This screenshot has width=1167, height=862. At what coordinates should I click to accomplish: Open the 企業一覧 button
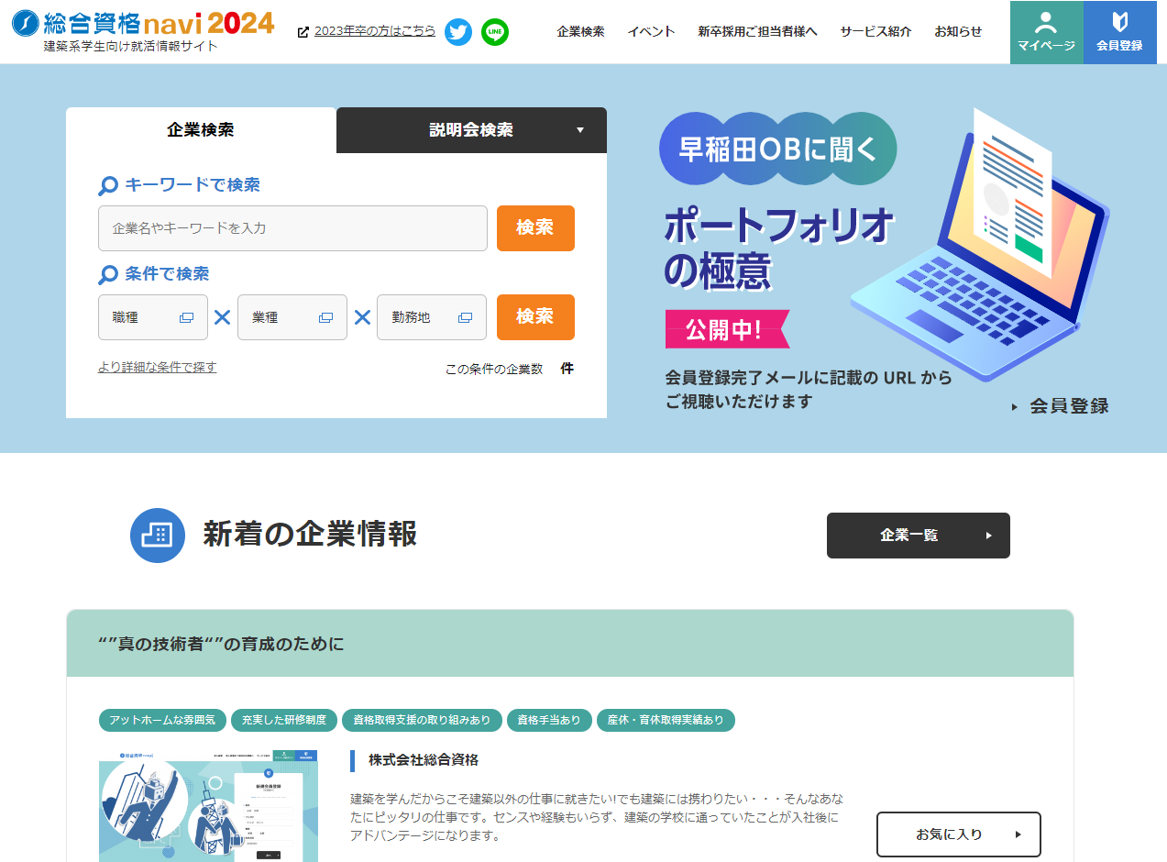[x=919, y=536]
